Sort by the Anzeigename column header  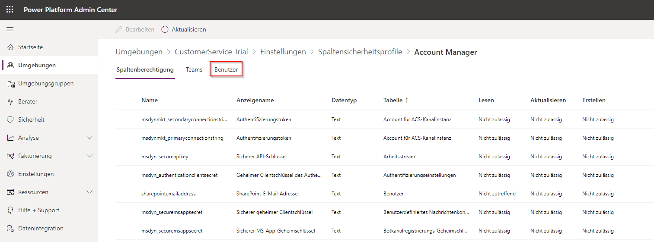click(255, 100)
